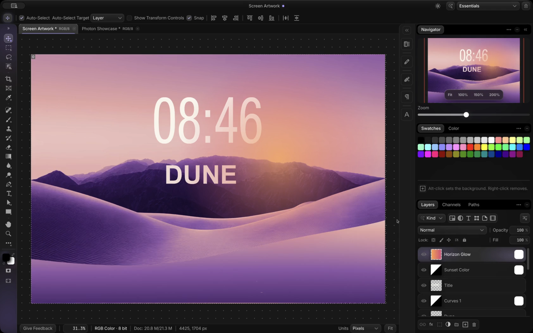Select the Lasso tool
Viewport: 533px width, 333px height.
[x=8, y=57]
